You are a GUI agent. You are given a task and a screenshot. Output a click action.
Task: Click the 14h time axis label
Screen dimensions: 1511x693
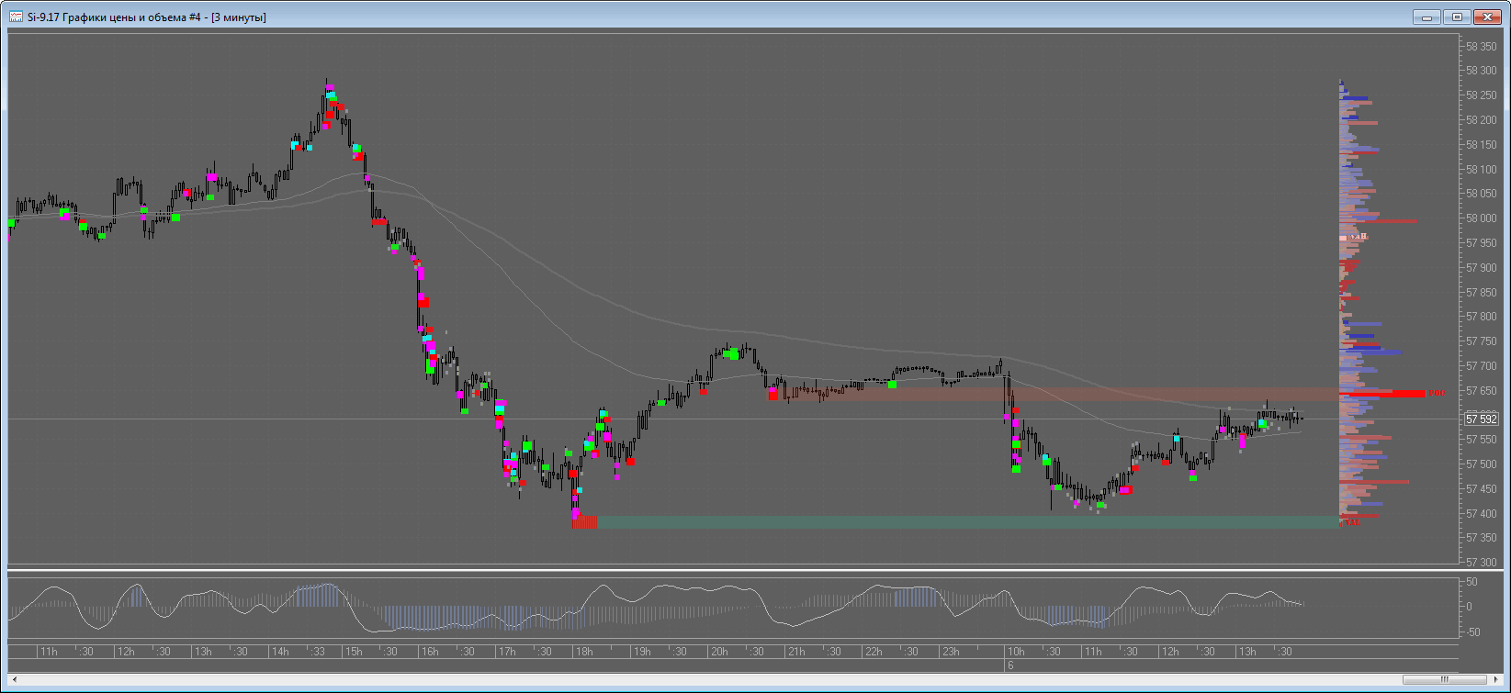(x=279, y=652)
